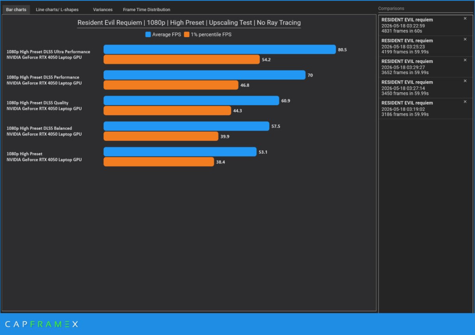Click the CapFrameX logo
Screen dimensions: 475x335
[41, 324]
